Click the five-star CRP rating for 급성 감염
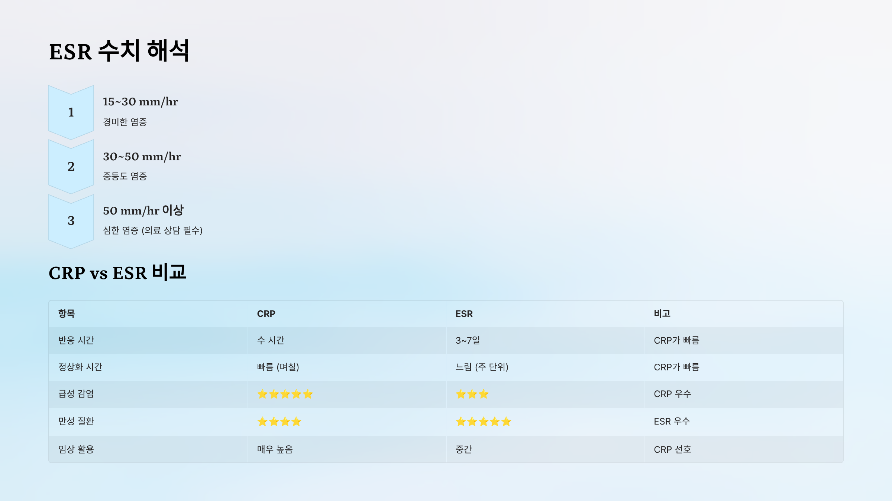Screen dimensions: 892x501 point(285,394)
